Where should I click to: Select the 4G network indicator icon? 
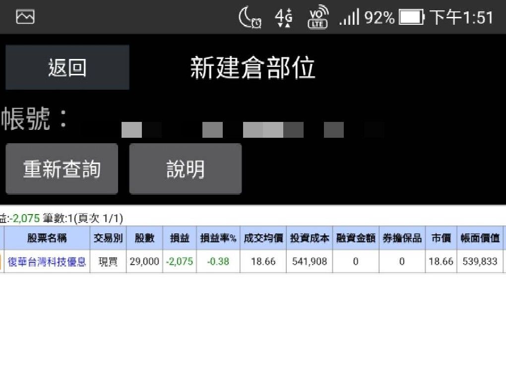tap(283, 16)
